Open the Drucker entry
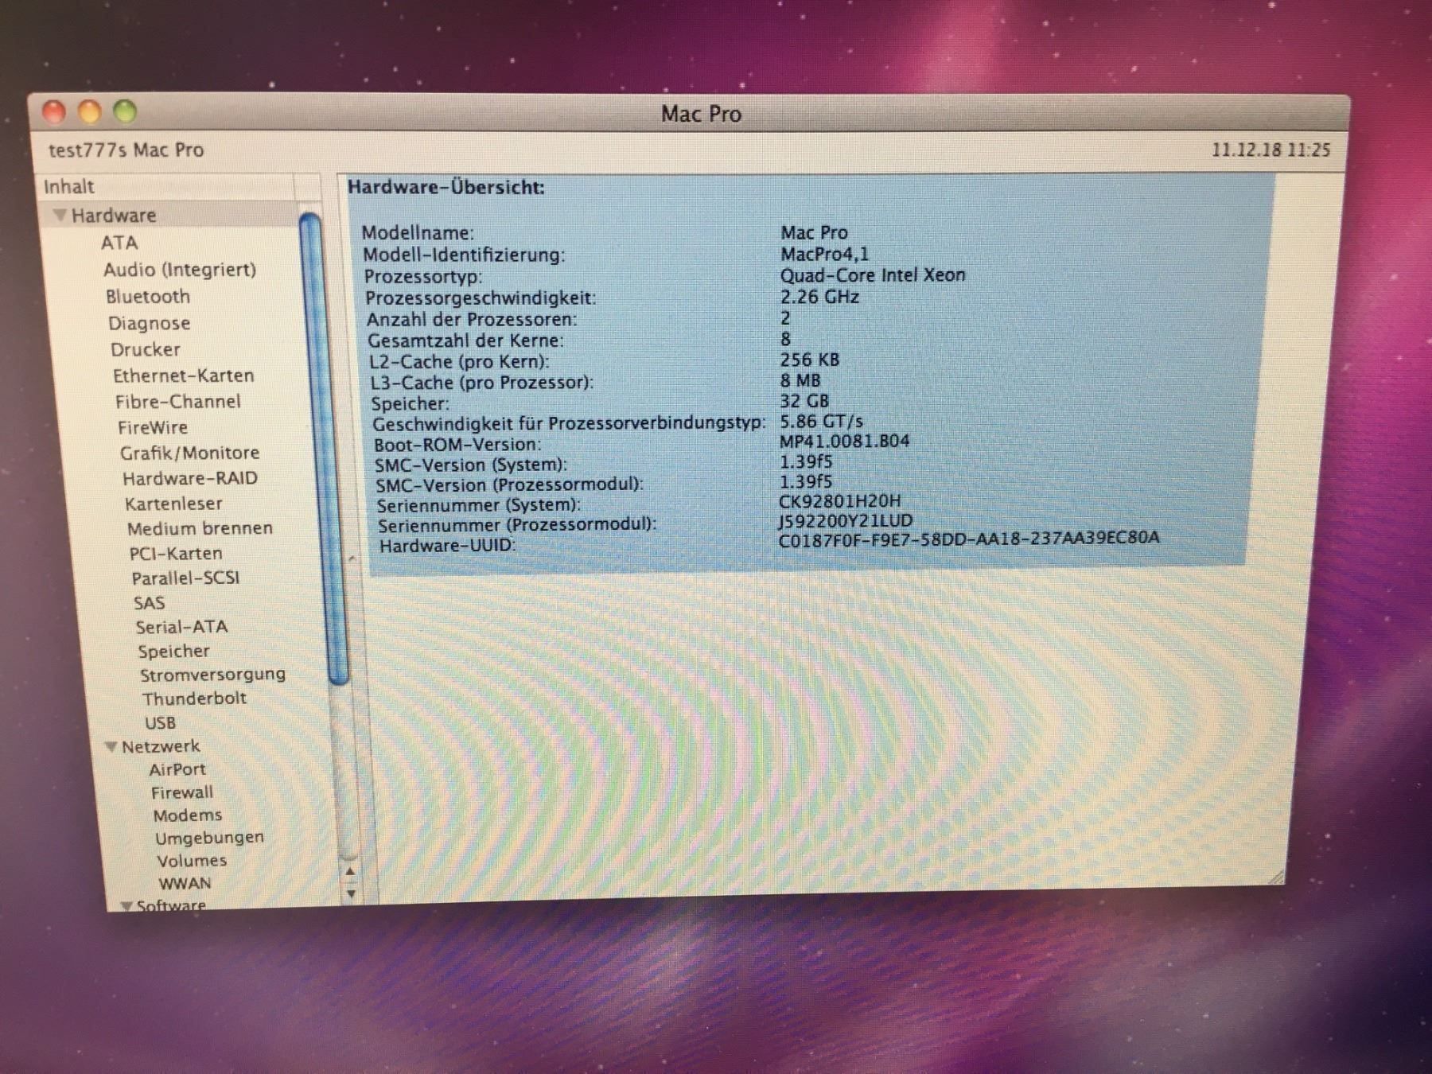 pos(146,350)
